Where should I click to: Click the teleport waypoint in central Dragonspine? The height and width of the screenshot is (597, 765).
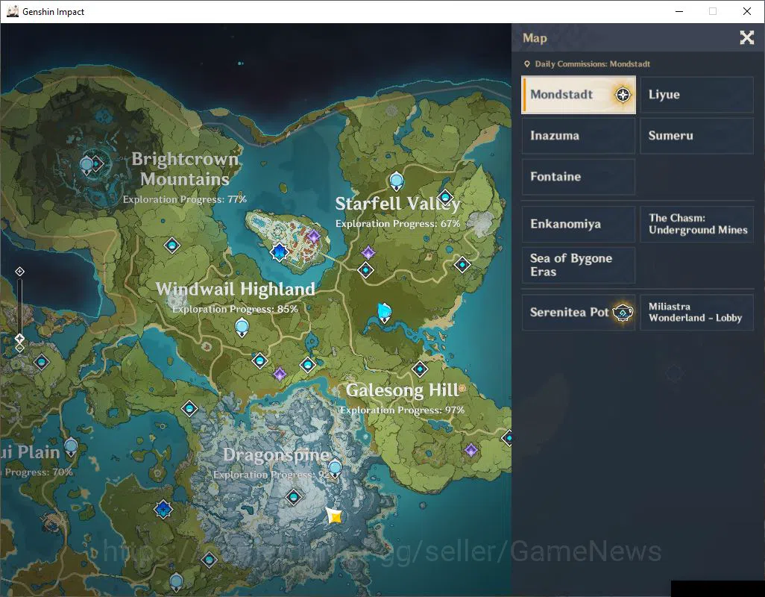pos(293,497)
